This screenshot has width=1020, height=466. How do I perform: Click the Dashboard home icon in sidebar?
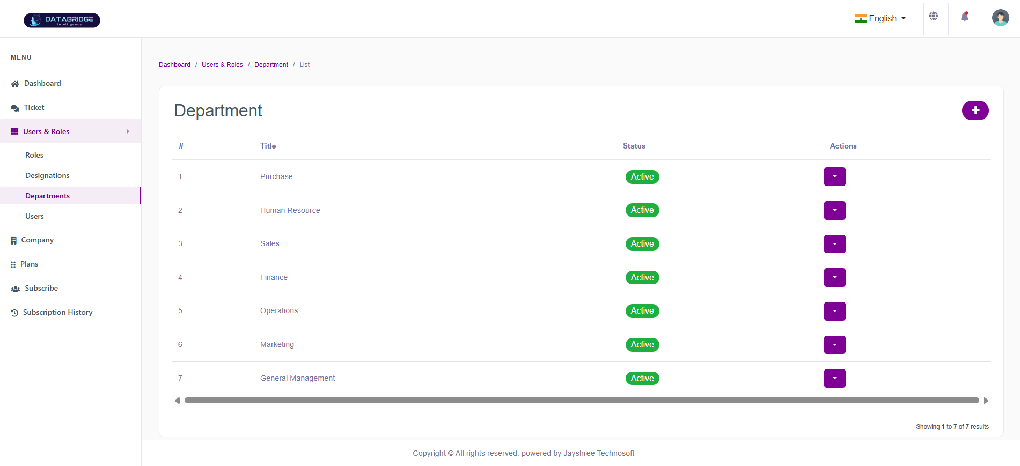[x=15, y=84]
